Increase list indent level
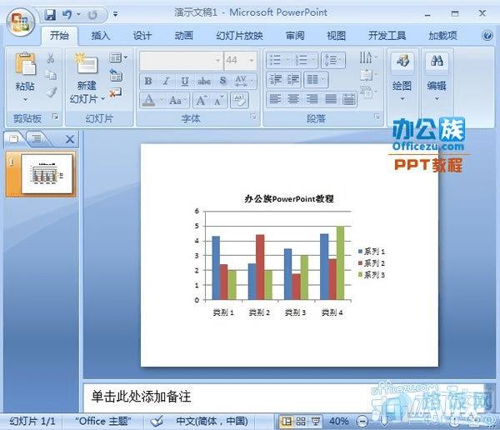Screen dimensions: 500x430 [293, 79]
